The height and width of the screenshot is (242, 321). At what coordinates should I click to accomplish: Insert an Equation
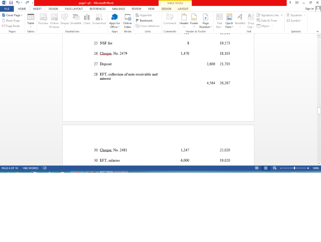[x=294, y=15]
